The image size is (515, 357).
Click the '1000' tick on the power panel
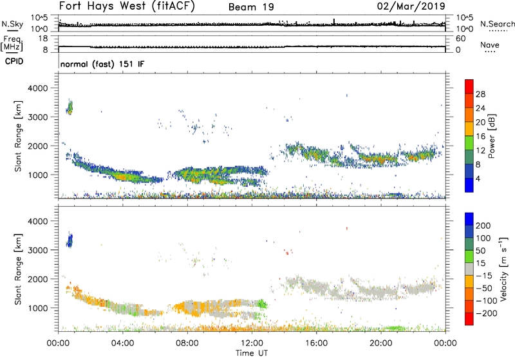(37, 175)
